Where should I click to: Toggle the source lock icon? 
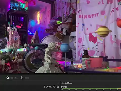(x=58, y=87)
